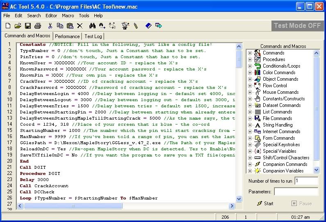Screen dimensions: 326x222
Task: Select the String Handling letter A icon
Action: [x=258, y=125]
